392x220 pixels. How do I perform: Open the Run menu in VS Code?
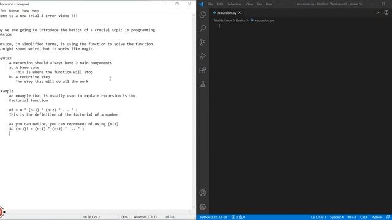(269, 4)
